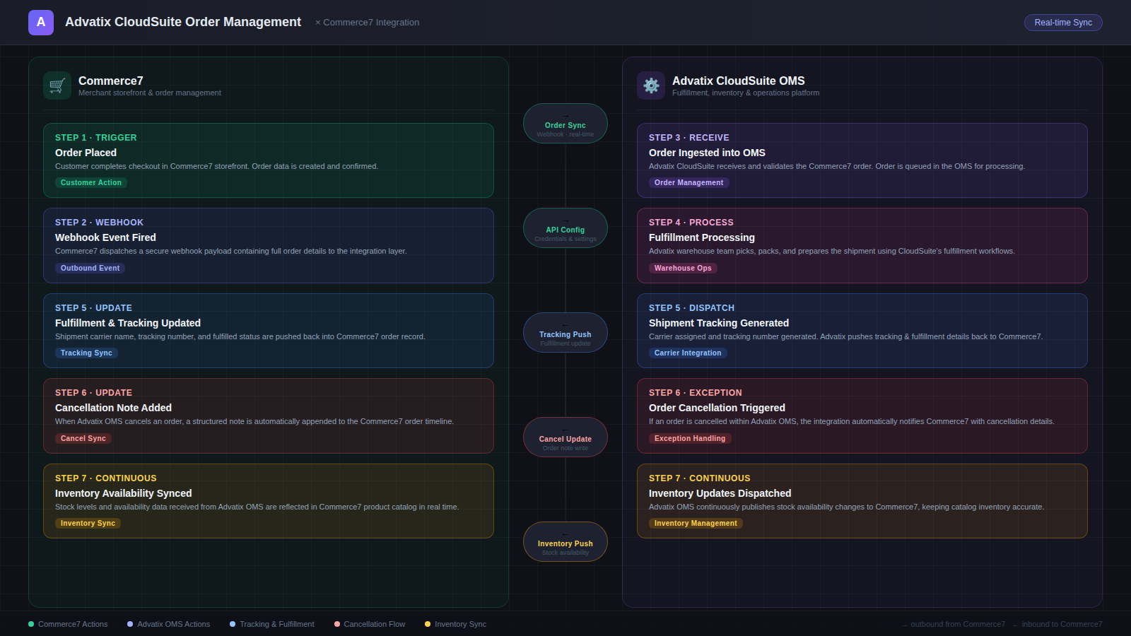Click the Order Management tag
This screenshot has height=636, width=1131.
(x=689, y=183)
